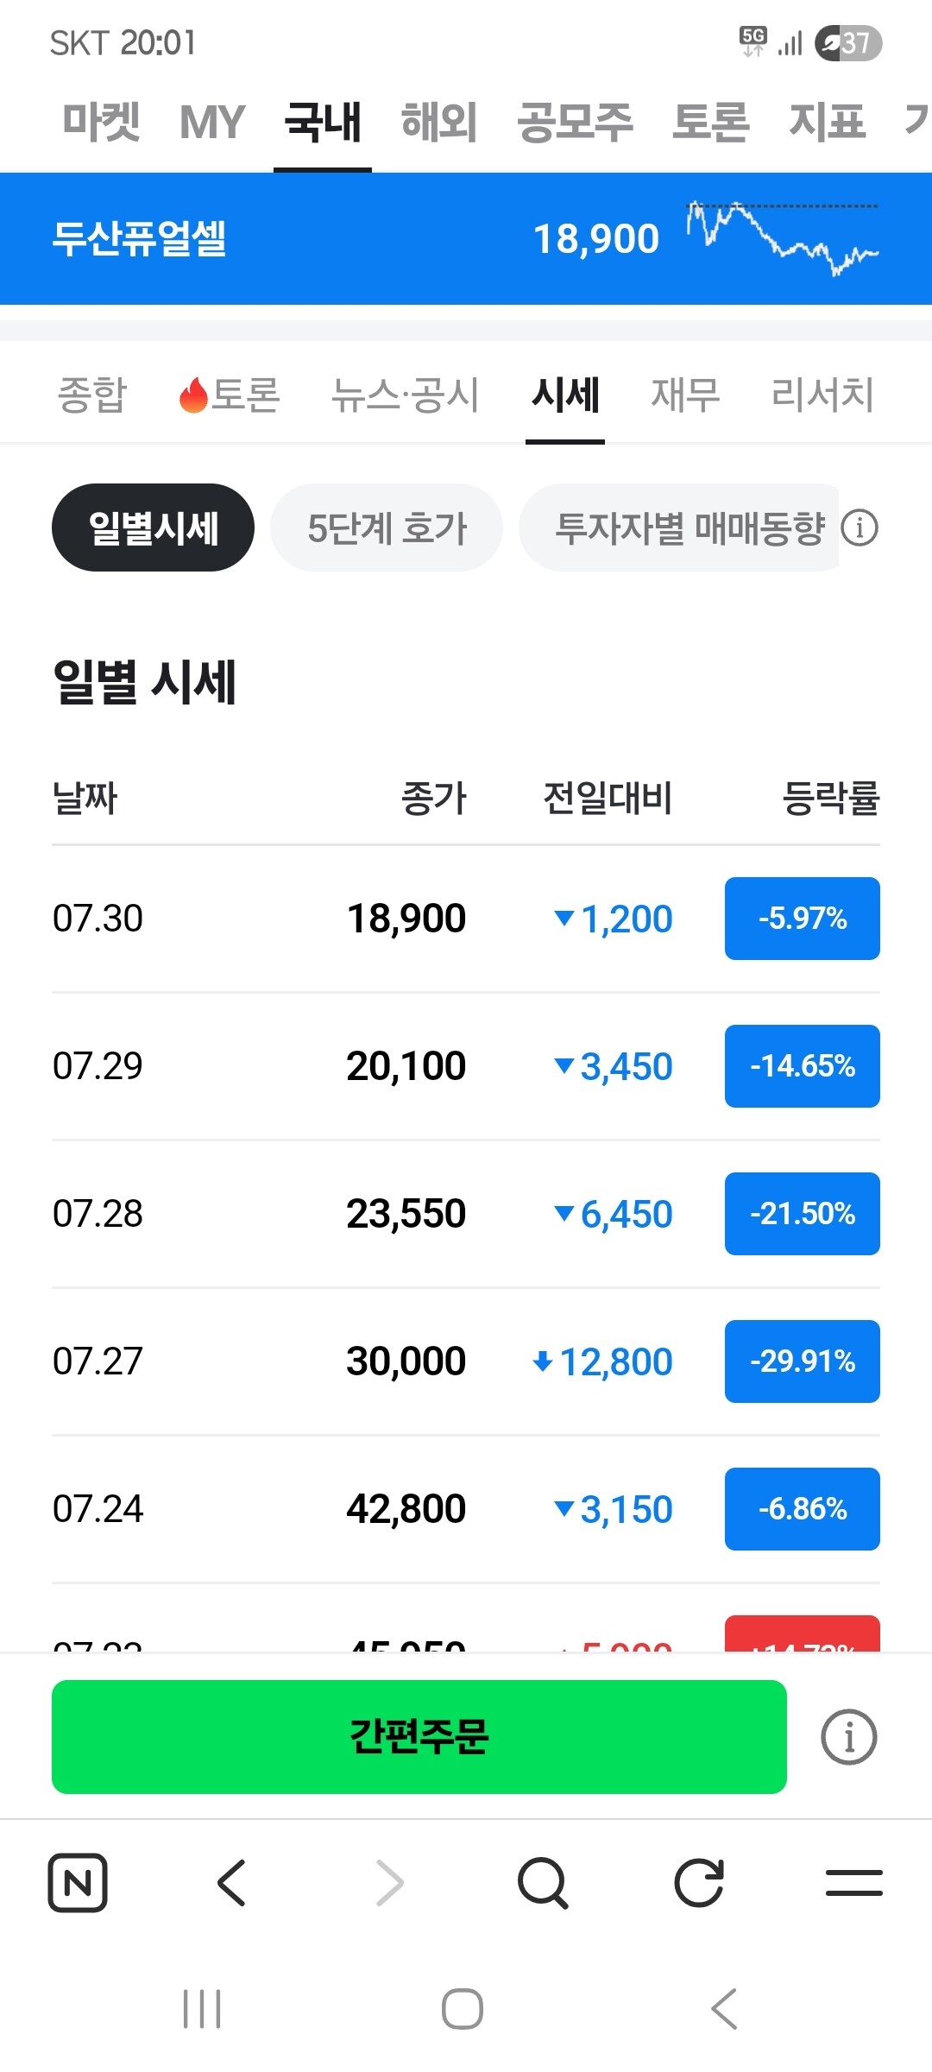Open the search magnifier icon

[x=543, y=1883]
